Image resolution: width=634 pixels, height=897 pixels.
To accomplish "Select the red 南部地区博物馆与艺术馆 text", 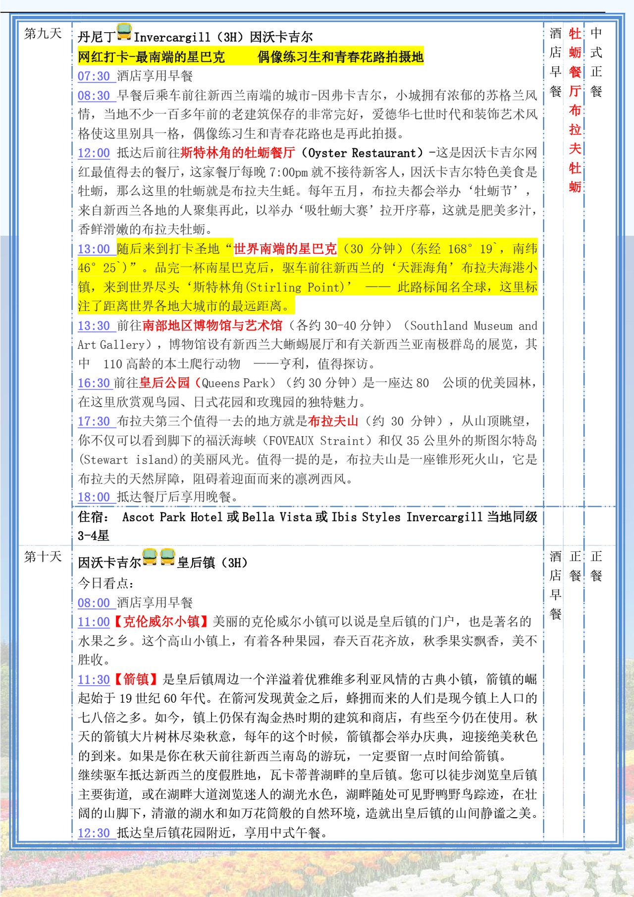I will (x=212, y=326).
